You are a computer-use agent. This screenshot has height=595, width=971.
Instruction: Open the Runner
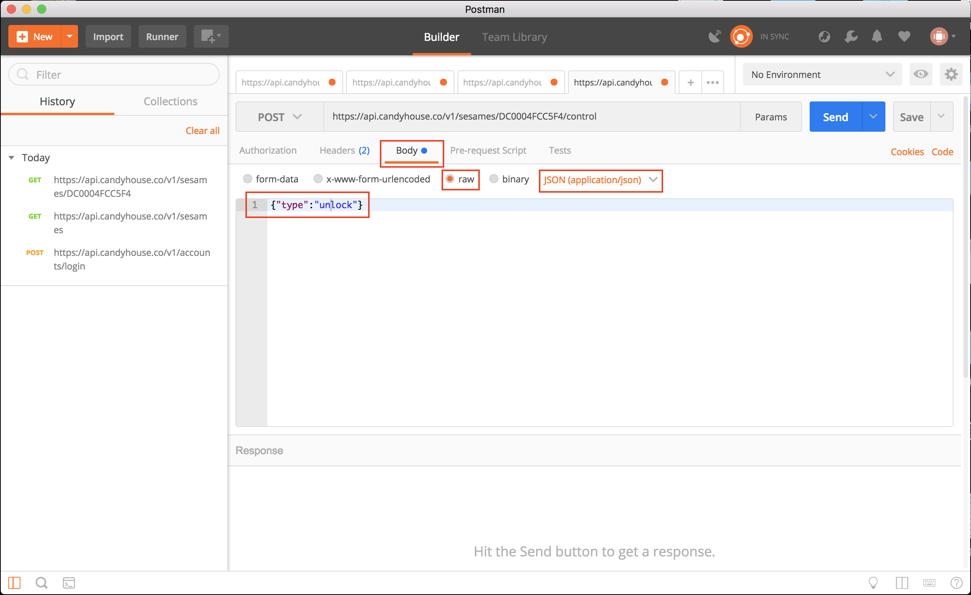[162, 37]
